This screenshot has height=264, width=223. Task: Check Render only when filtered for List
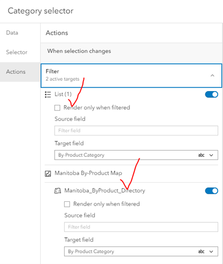point(57,108)
